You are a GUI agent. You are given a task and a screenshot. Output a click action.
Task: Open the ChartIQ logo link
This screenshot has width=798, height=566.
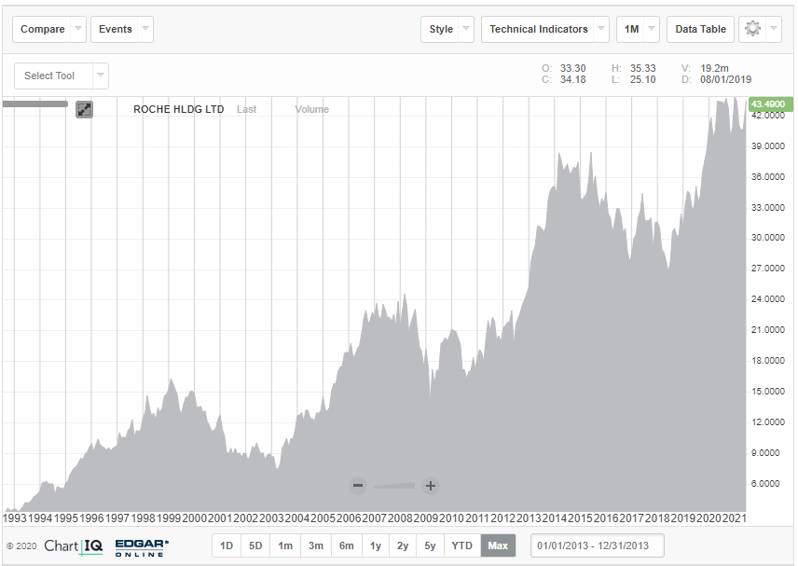[74, 546]
